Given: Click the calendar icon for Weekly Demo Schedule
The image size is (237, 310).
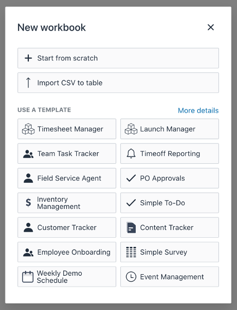Looking at the screenshot, I should click(x=28, y=277).
